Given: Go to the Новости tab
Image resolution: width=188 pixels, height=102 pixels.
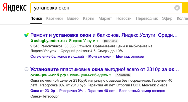Looking at the screenshot, I should coord(124,19).
